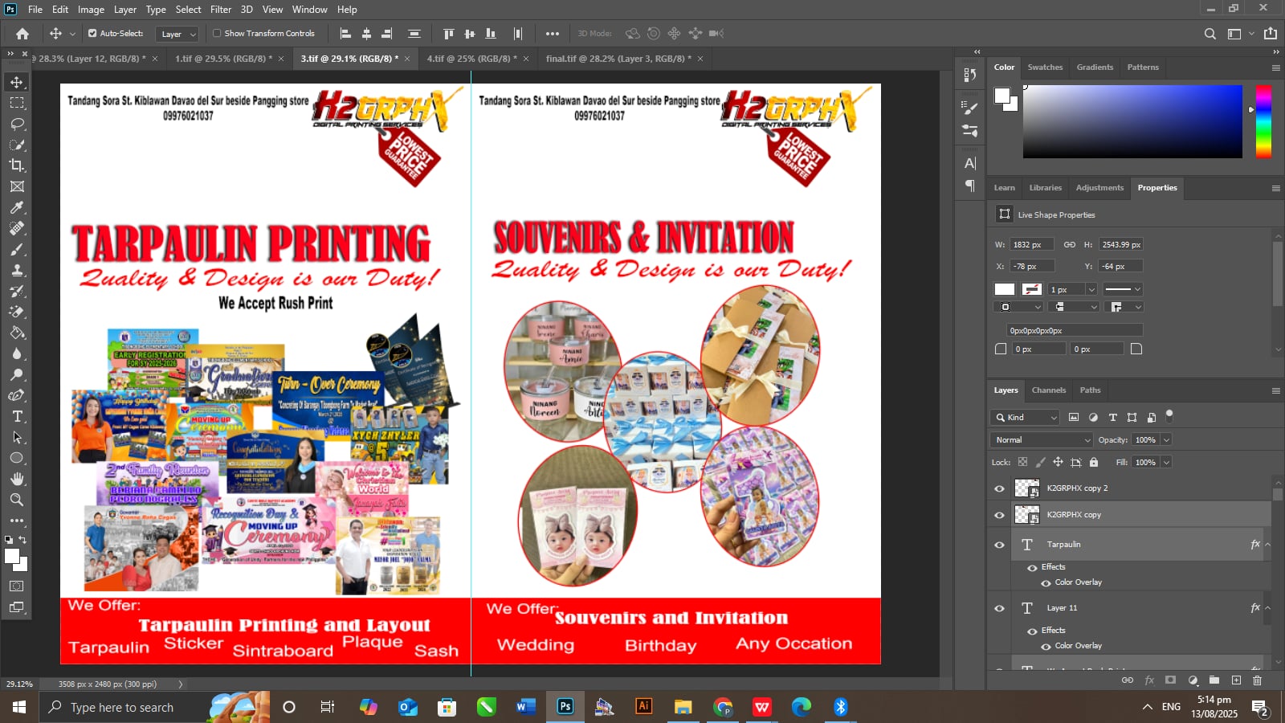Screen dimensions: 1285x723
Task: Toggle the Auto-Select checkbox
Action: click(x=92, y=34)
